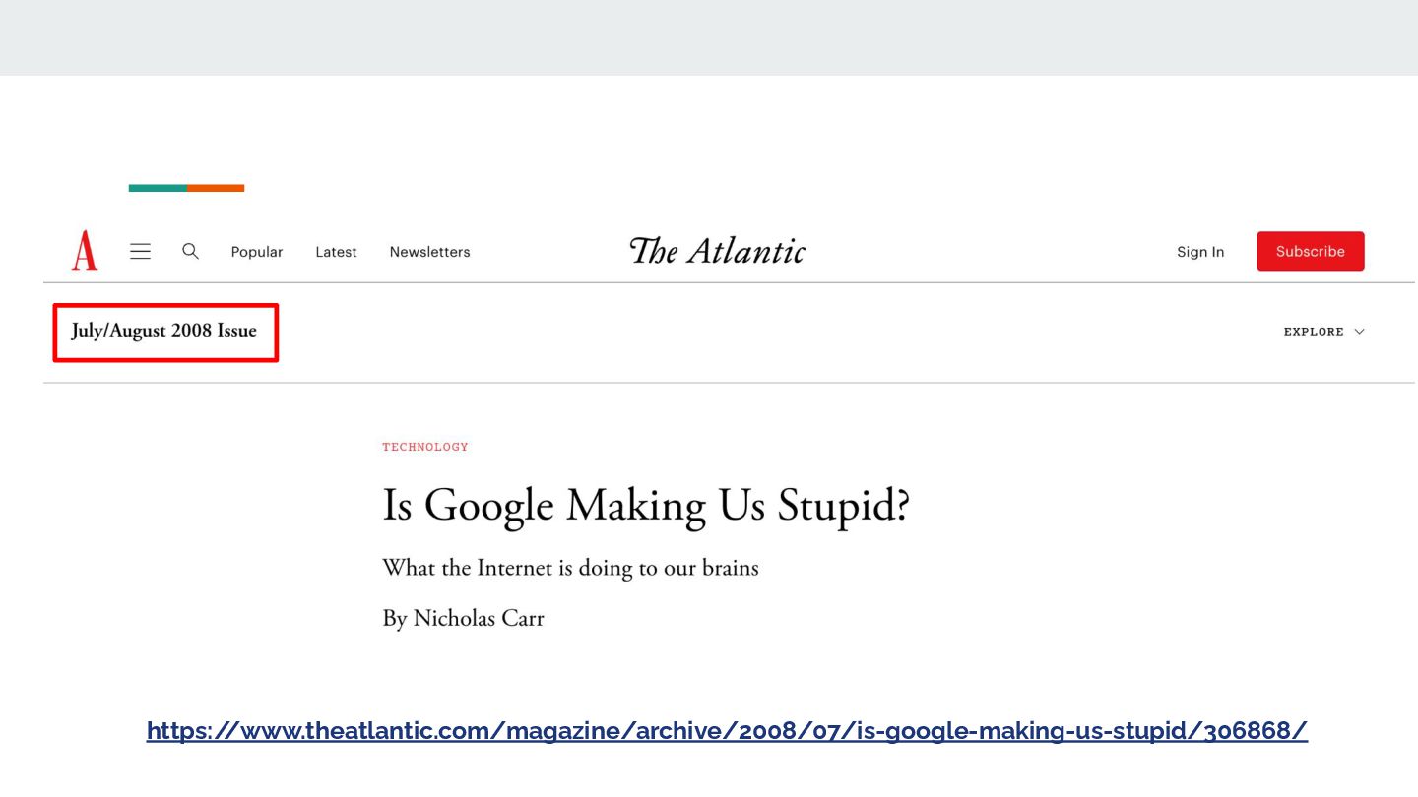
Task: Open the July/August 2008 Issue link
Action: (x=164, y=331)
